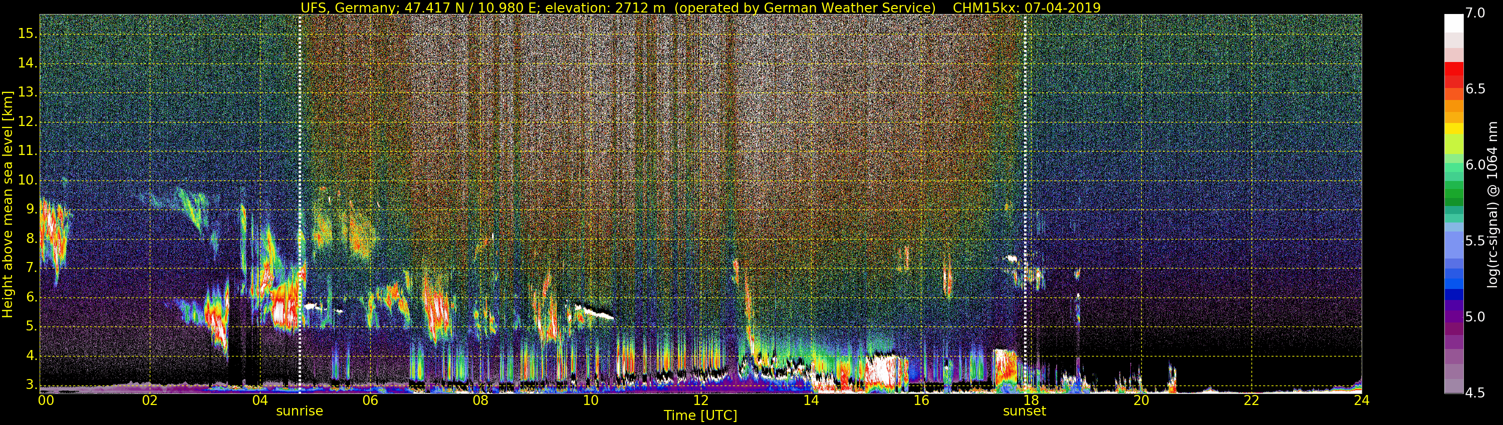Click the colorbar value '4.5'
Image resolution: width=1503 pixels, height=425 pixels.
pos(1475,393)
